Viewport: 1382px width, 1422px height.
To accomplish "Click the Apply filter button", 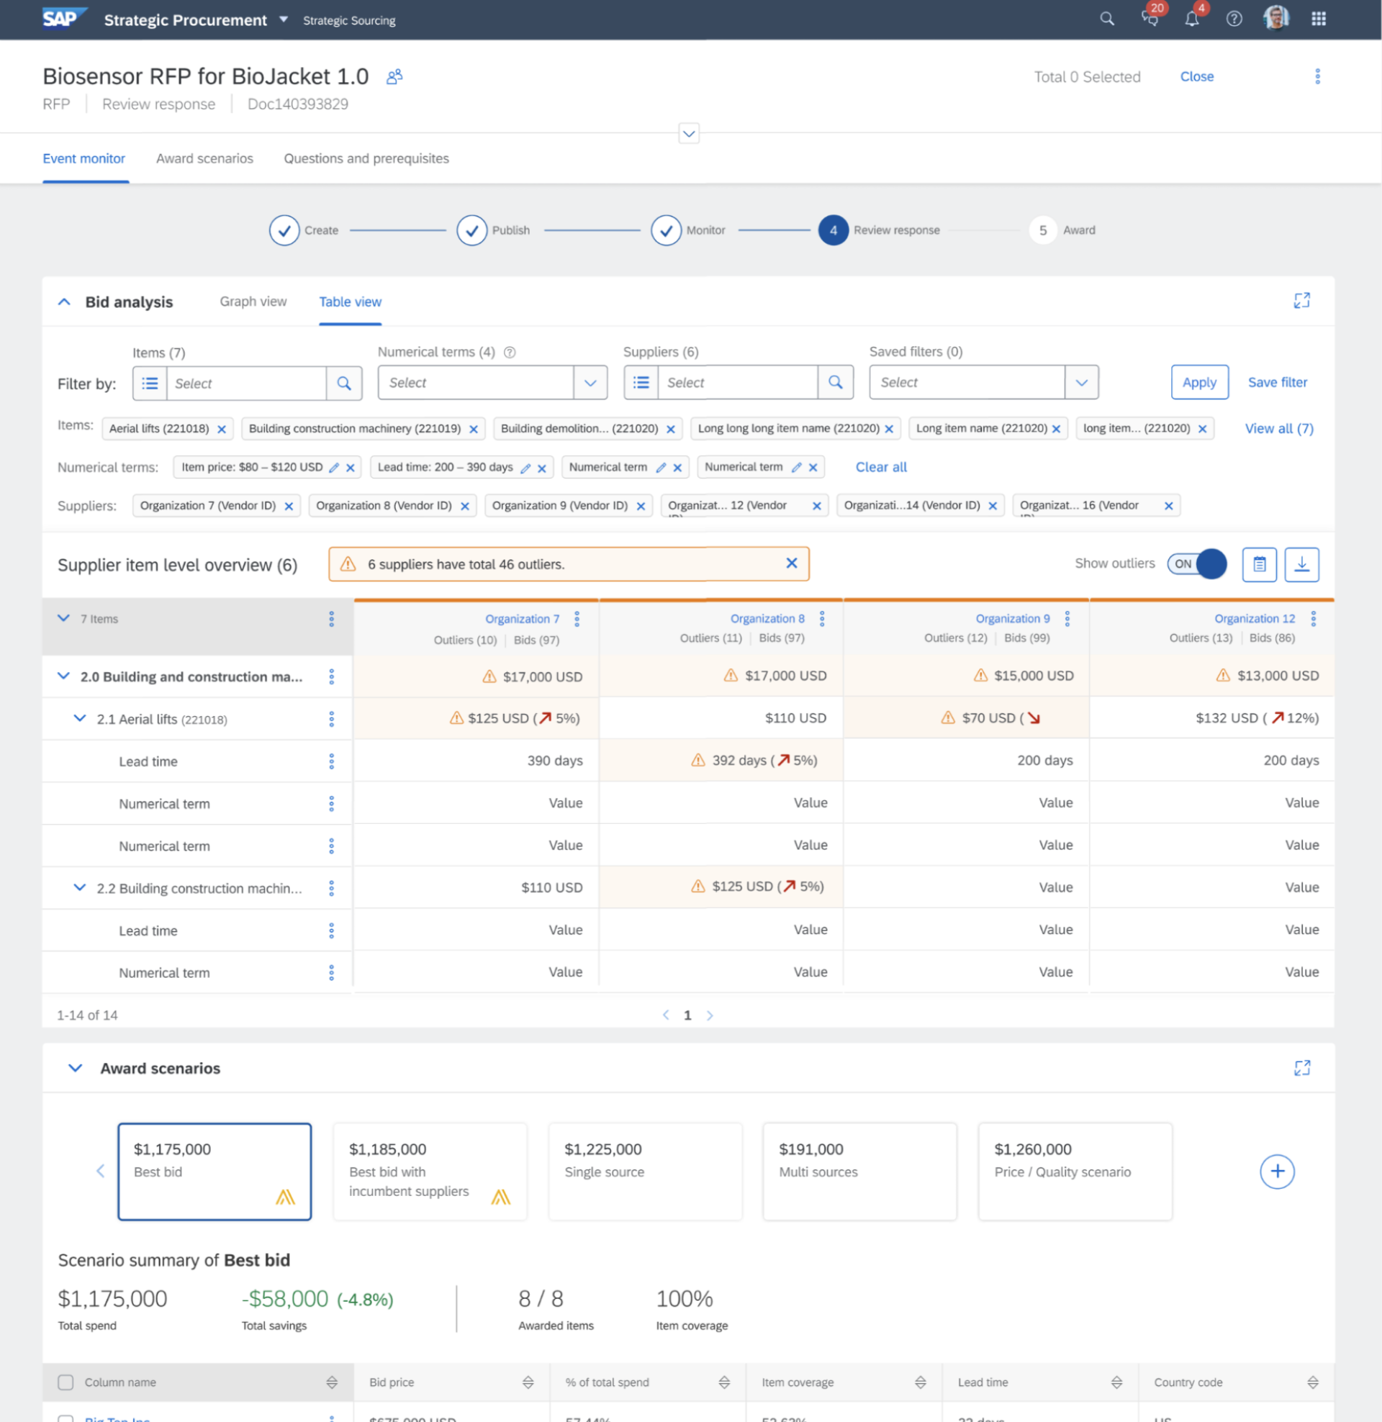I will click(1198, 382).
